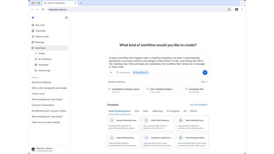Select the Activity logs item

click(44, 70)
